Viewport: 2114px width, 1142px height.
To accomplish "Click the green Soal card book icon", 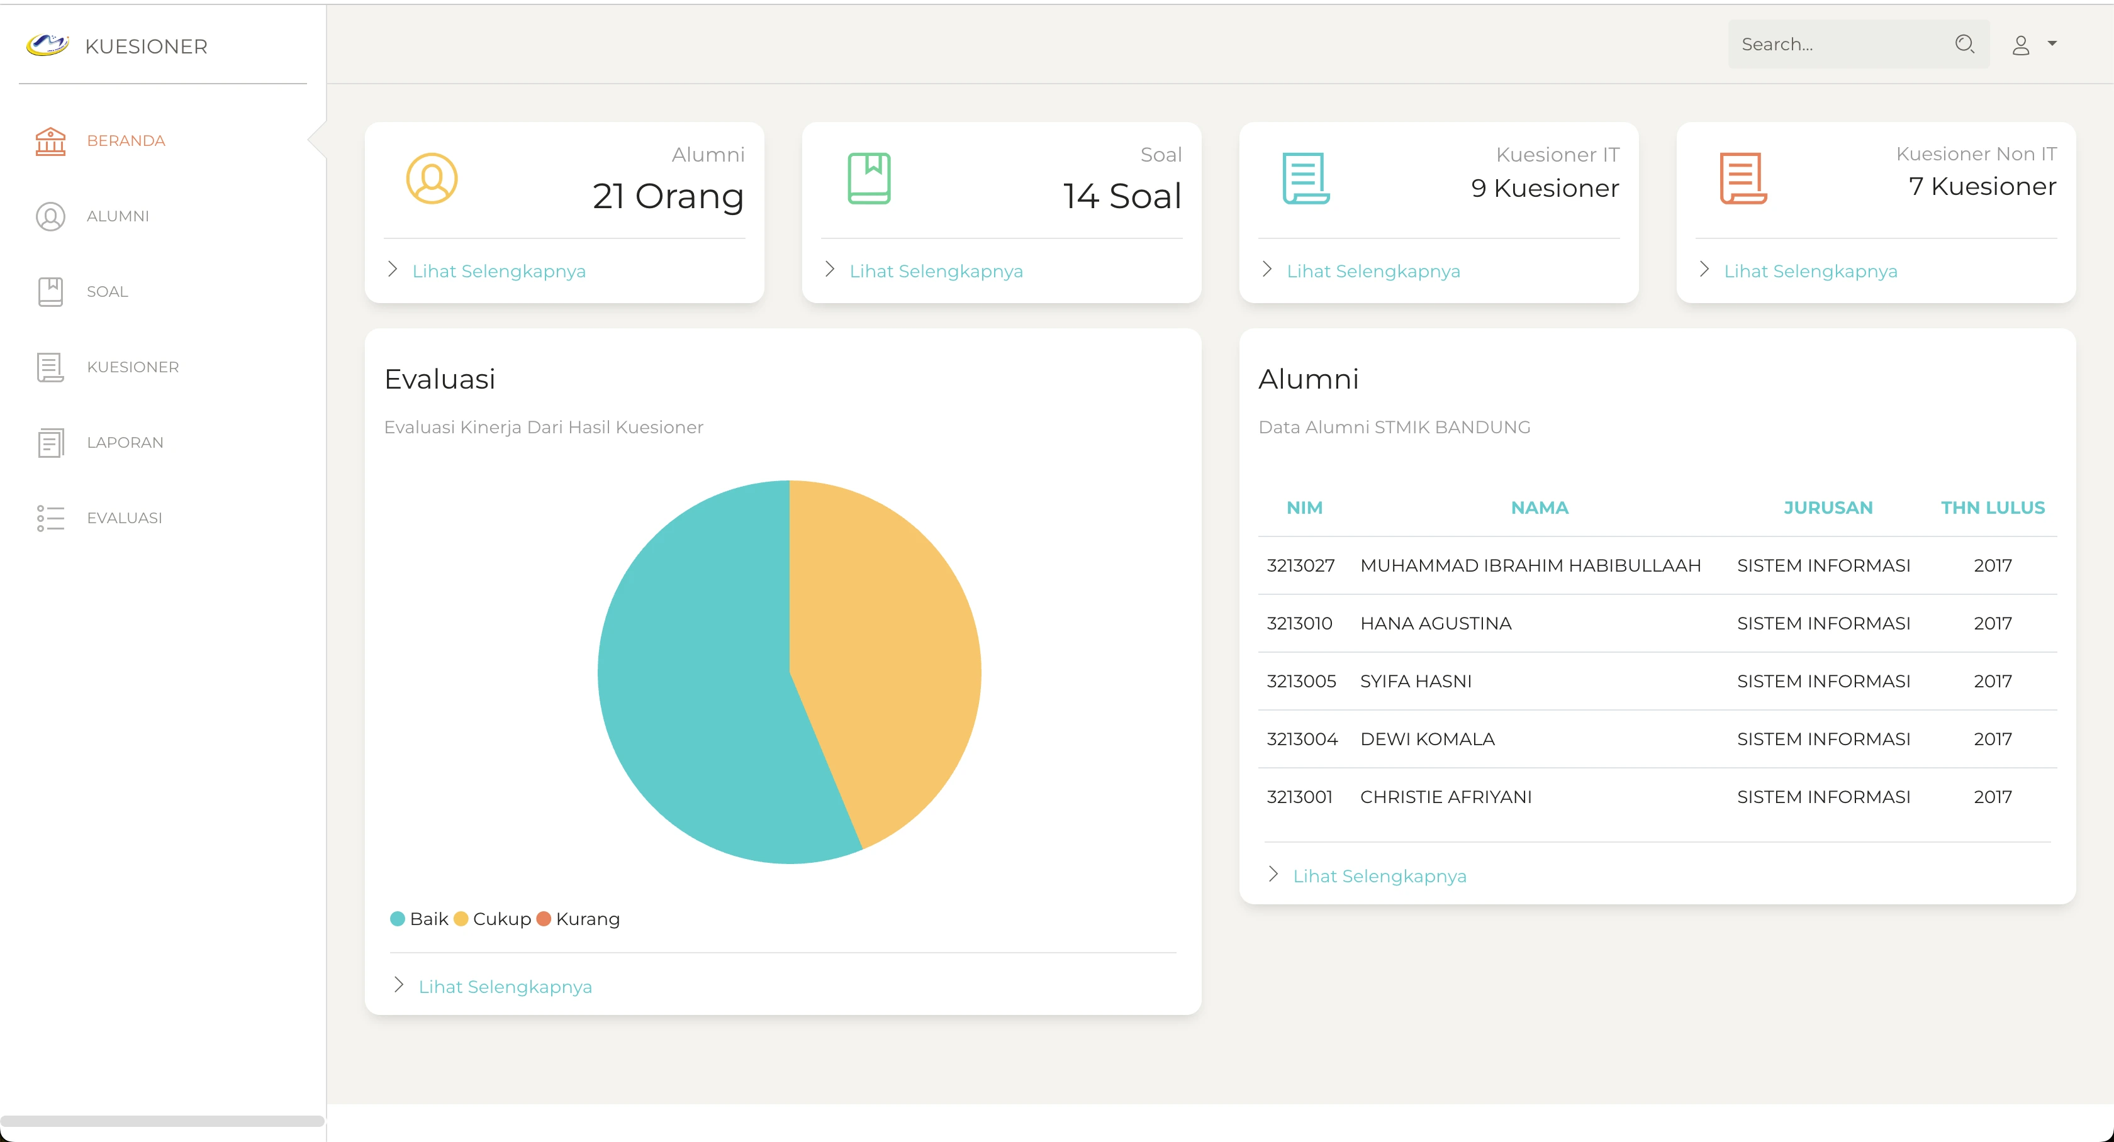I will point(869,178).
